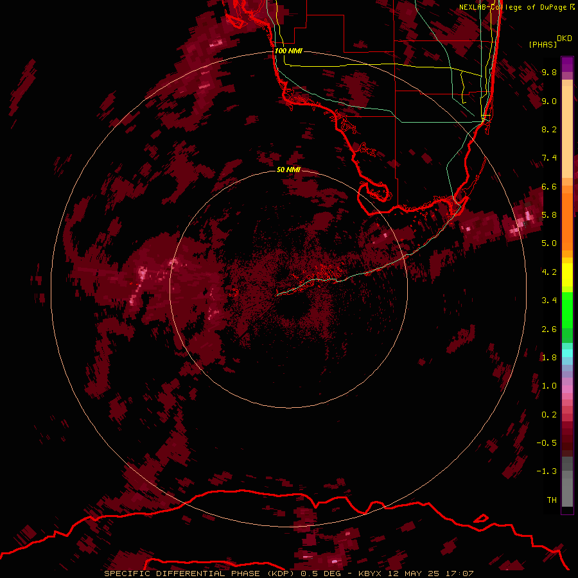The width and height of the screenshot is (578, 578).
Task: Click the 1.8 legend value
Action: (x=549, y=358)
